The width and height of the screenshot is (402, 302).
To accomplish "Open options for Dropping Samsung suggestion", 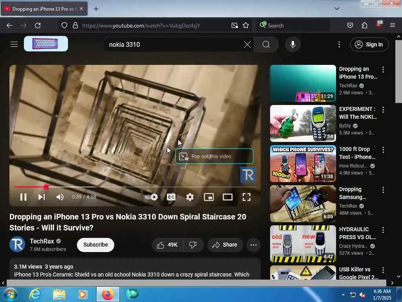I will pos(383,190).
